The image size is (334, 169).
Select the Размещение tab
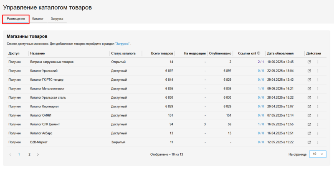(16, 19)
